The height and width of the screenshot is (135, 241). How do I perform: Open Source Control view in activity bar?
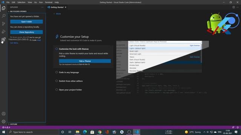coord(3,24)
